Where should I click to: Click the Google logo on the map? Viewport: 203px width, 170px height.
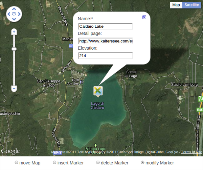[x=10, y=151]
